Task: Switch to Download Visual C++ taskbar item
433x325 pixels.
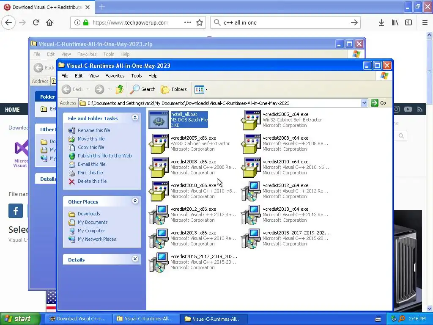Action: pyautogui.click(x=78, y=319)
